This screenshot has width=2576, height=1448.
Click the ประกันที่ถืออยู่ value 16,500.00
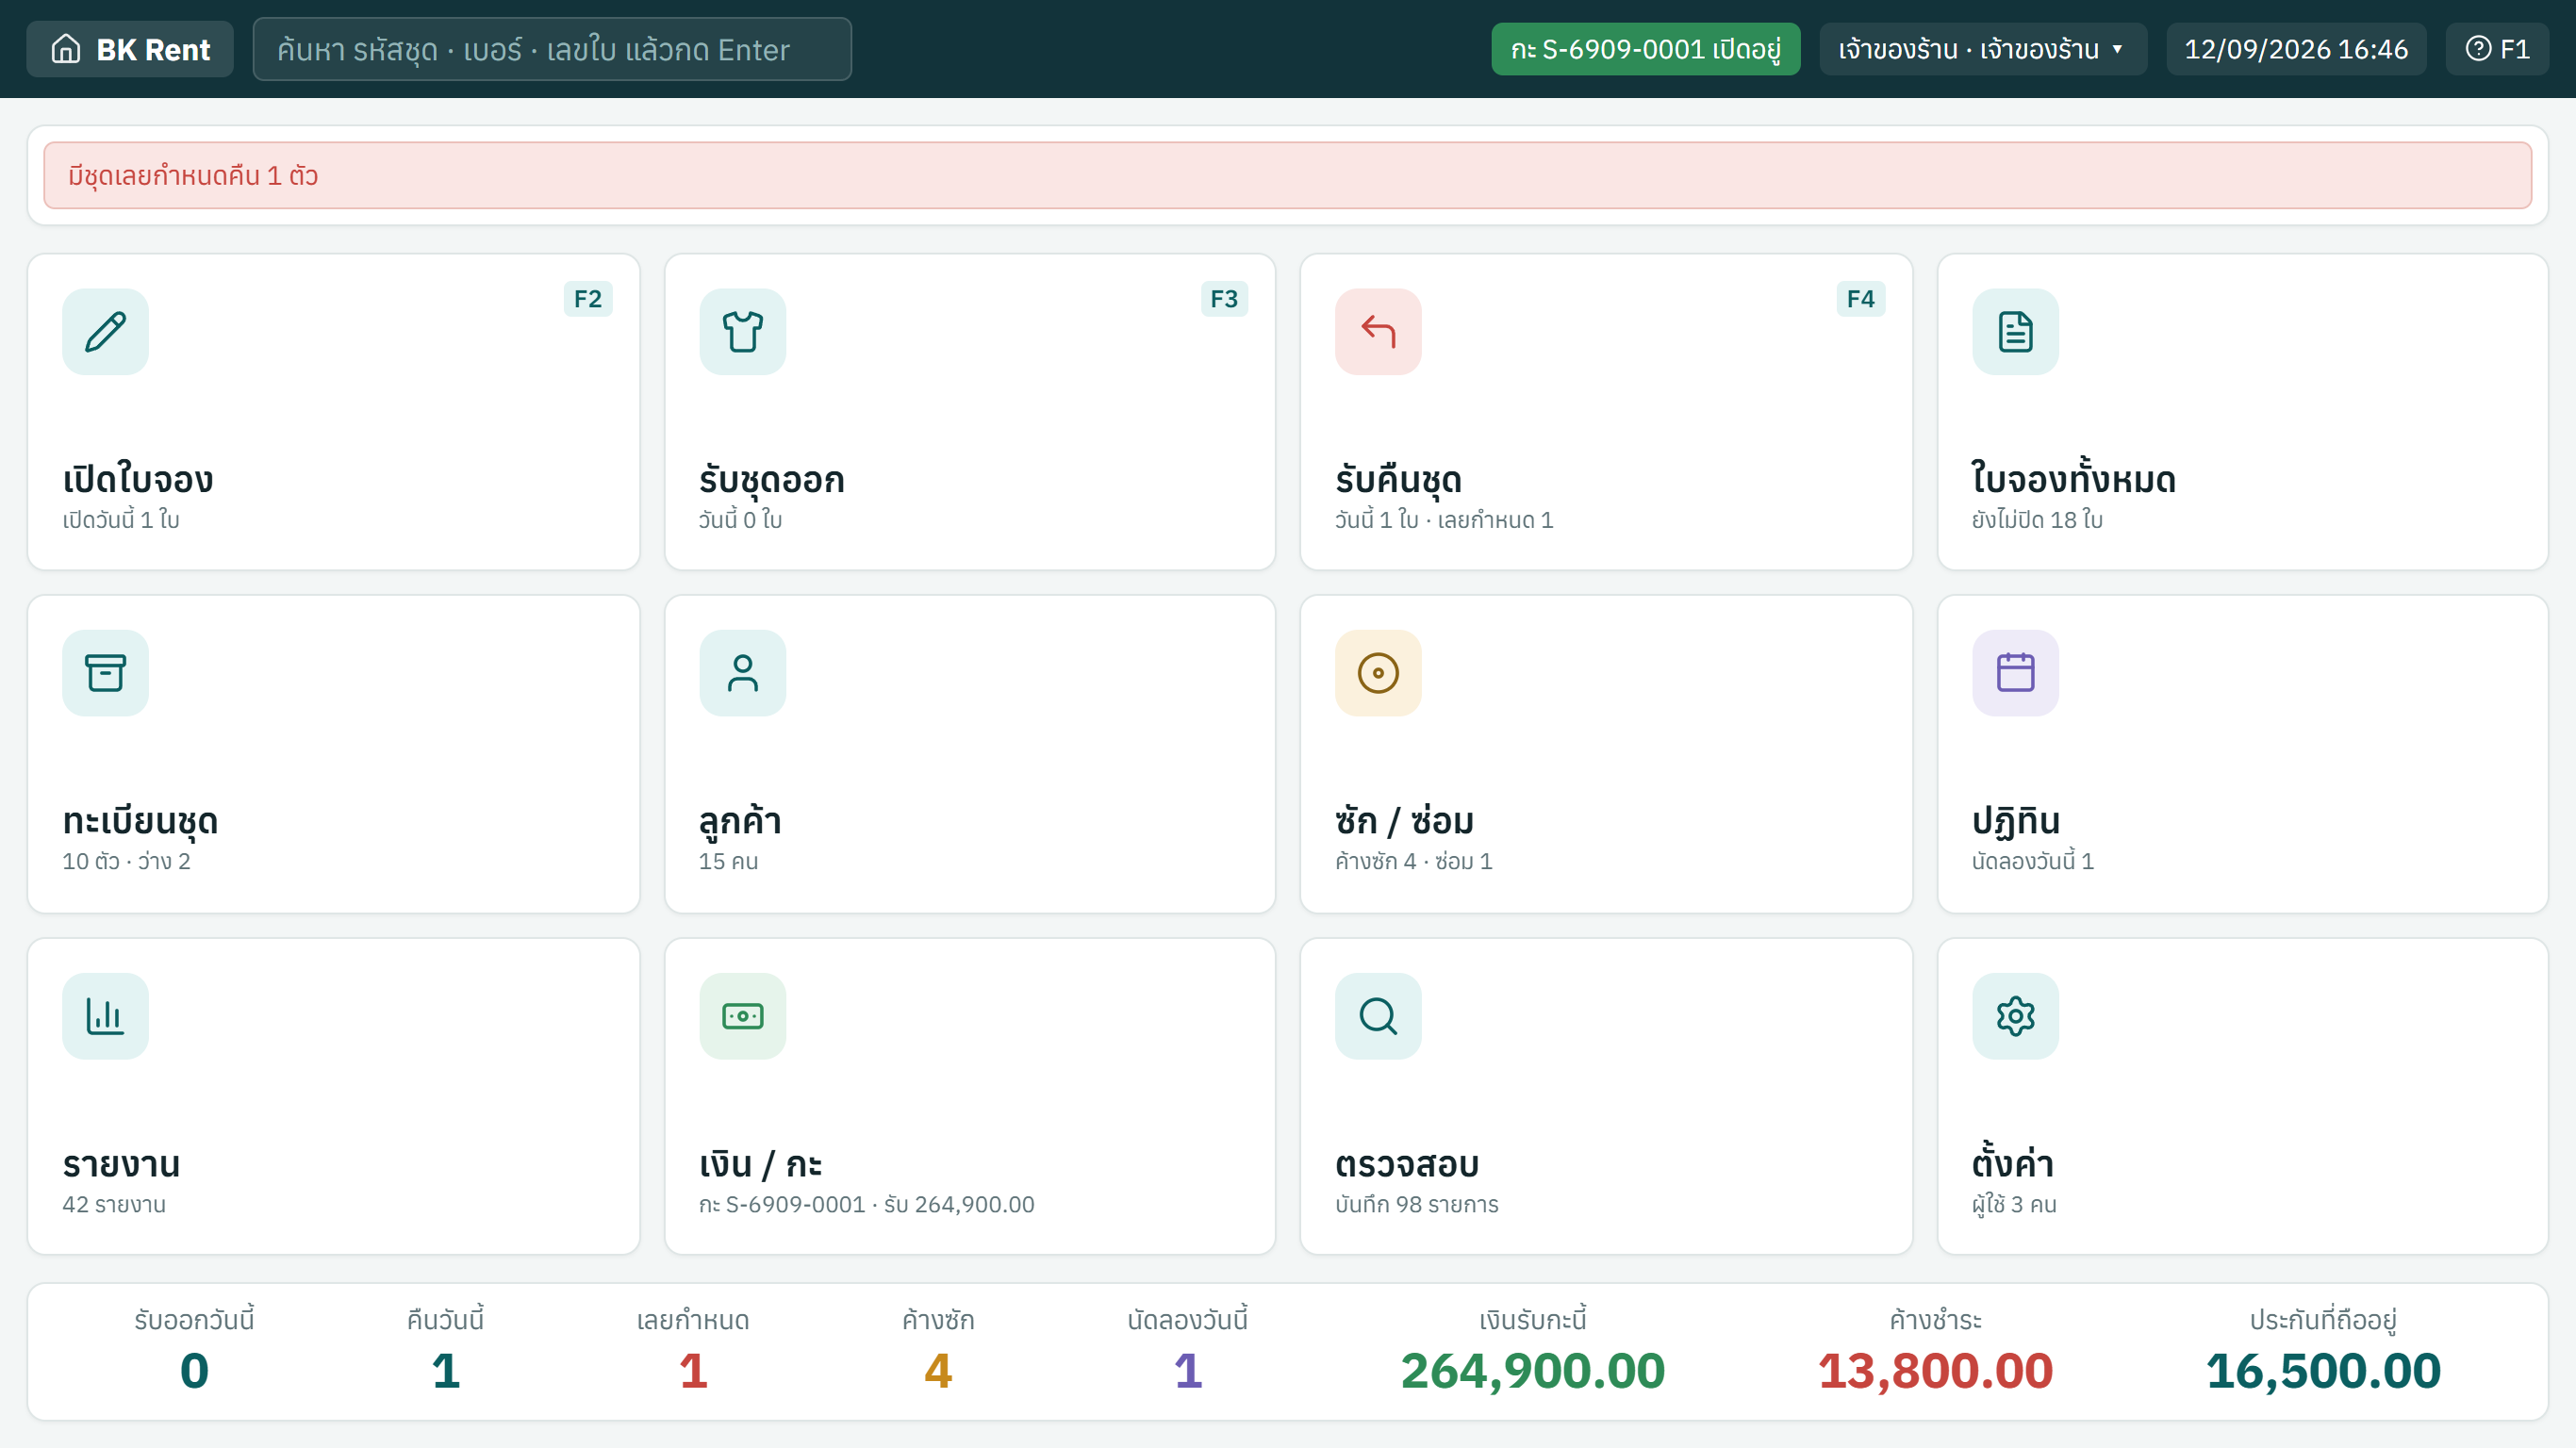[2323, 1370]
